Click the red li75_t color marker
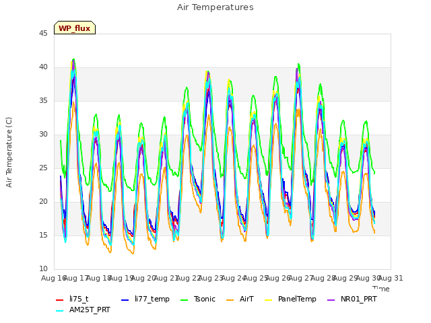The width and height of the screenshot is (431, 323). click(x=60, y=300)
